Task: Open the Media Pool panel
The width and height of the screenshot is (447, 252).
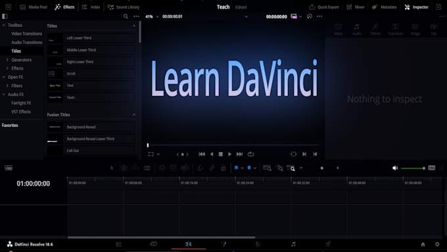Action: (34, 7)
